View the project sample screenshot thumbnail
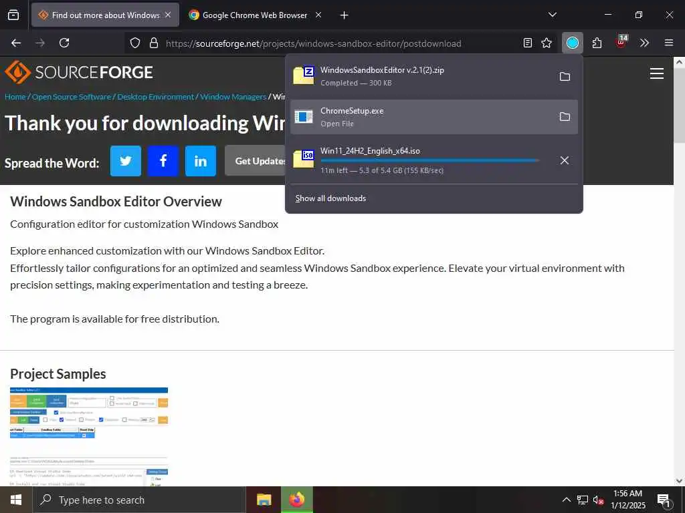Viewport: 685px width, 513px height. [x=89, y=437]
